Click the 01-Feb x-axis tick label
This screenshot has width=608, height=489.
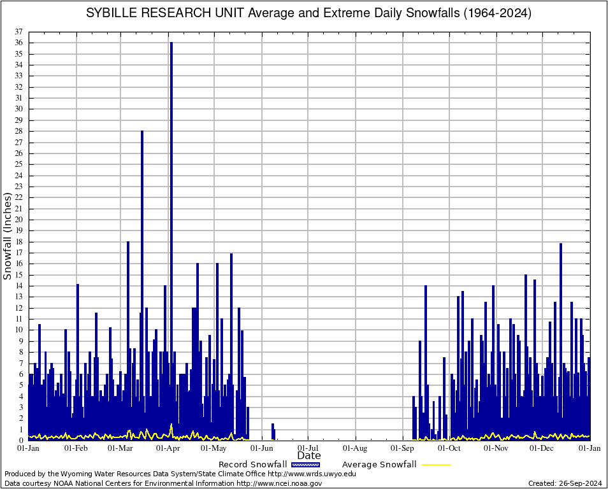click(x=76, y=448)
